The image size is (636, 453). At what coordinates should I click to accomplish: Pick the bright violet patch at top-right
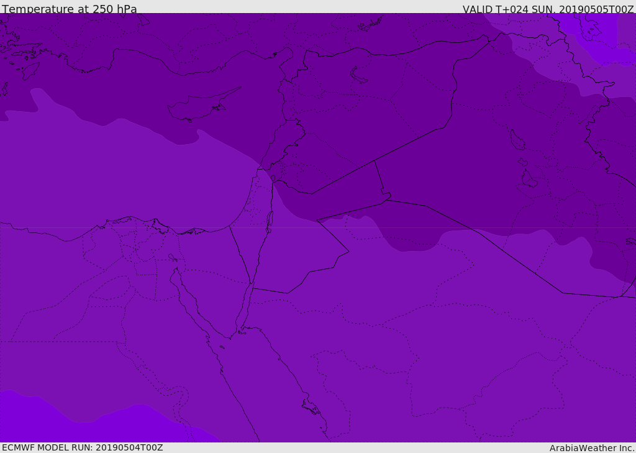(596, 31)
